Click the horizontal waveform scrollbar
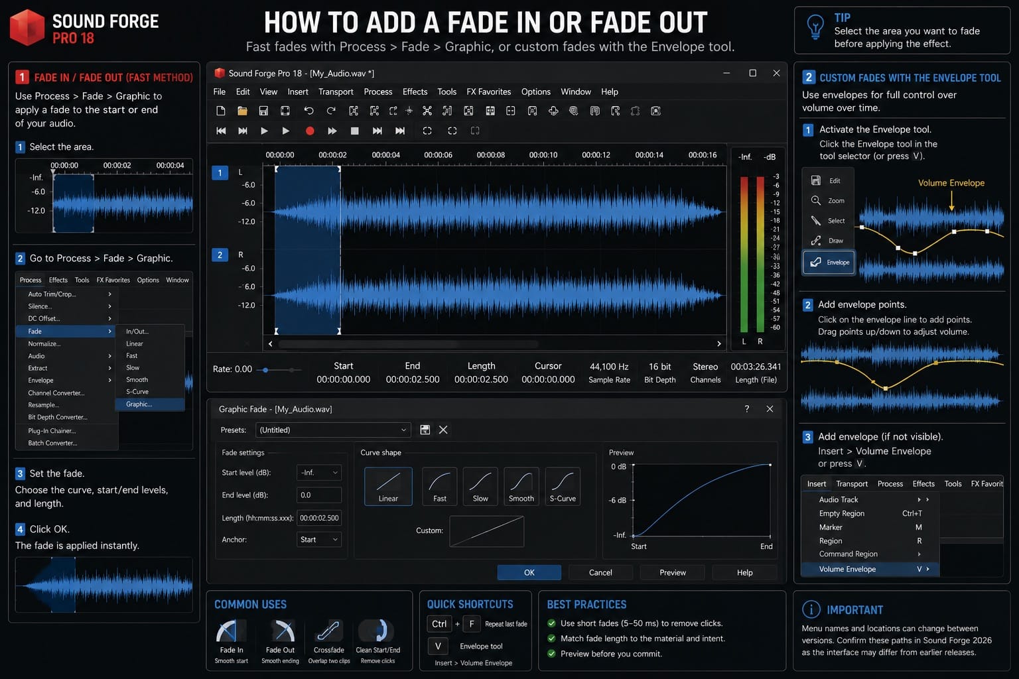1019x679 pixels. pyautogui.click(x=408, y=344)
